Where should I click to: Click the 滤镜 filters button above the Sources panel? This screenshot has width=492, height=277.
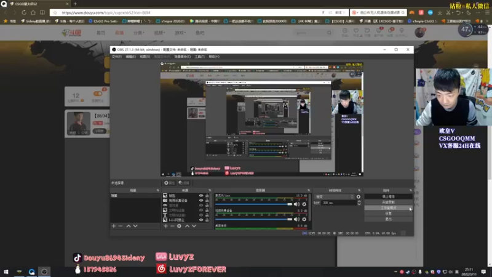[184, 183]
